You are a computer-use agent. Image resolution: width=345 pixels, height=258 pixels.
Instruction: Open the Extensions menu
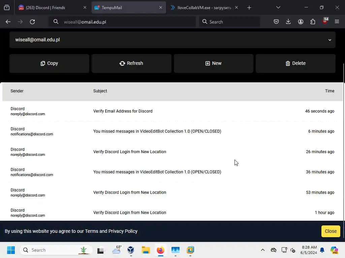point(313,22)
